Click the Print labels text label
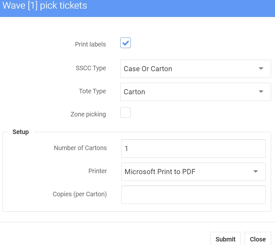 (90, 44)
